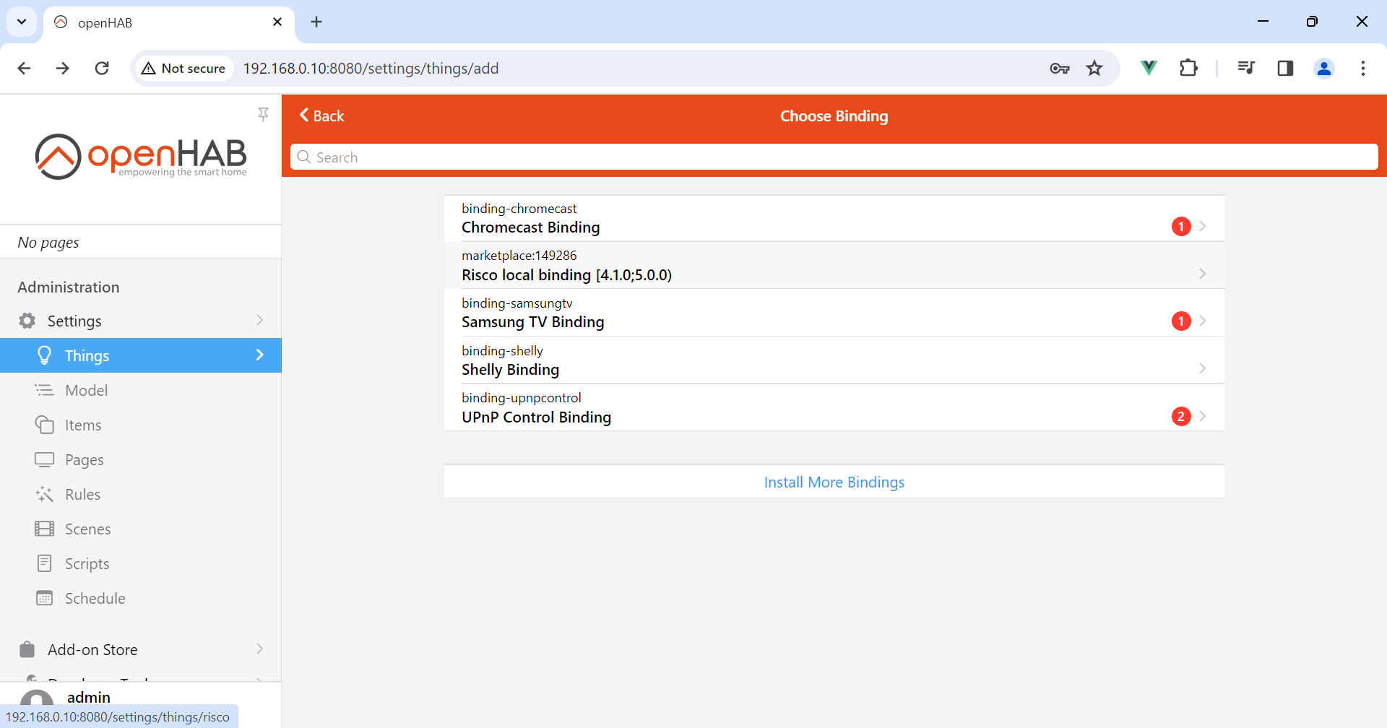This screenshot has height=728, width=1387.
Task: Click the Add-on Store bag icon
Action: point(27,649)
